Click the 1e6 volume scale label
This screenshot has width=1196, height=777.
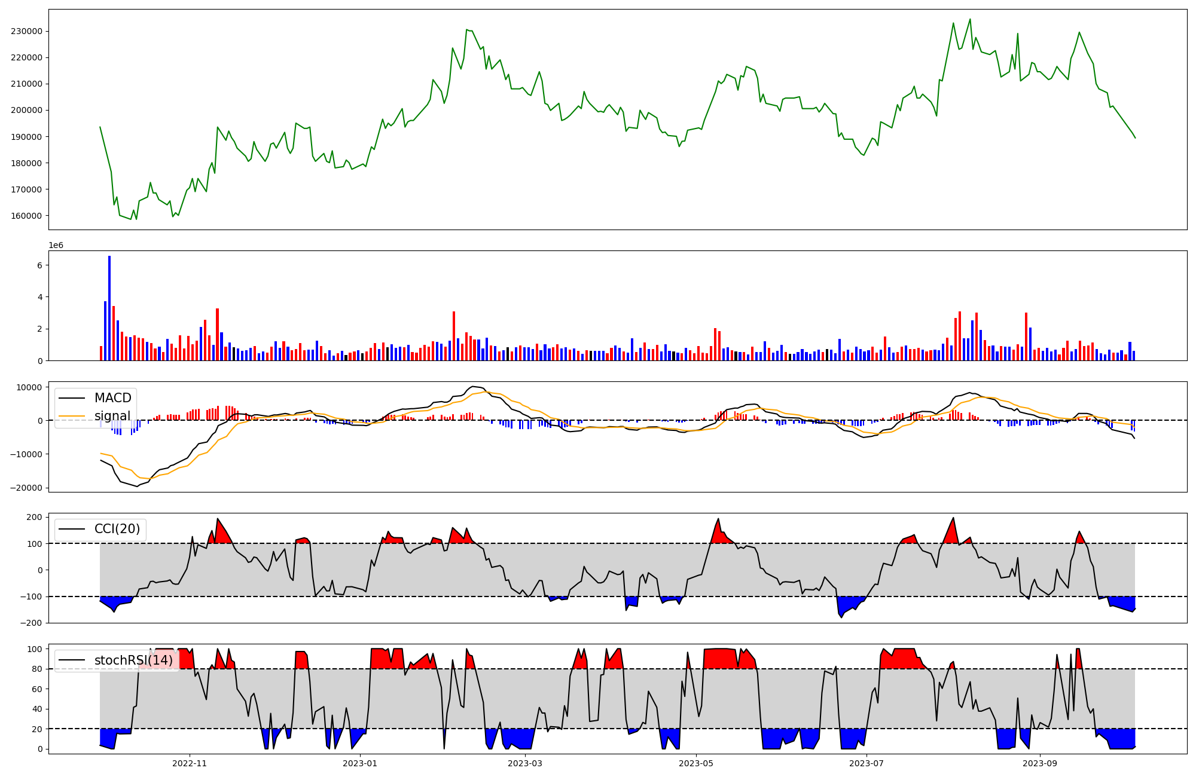click(x=56, y=246)
